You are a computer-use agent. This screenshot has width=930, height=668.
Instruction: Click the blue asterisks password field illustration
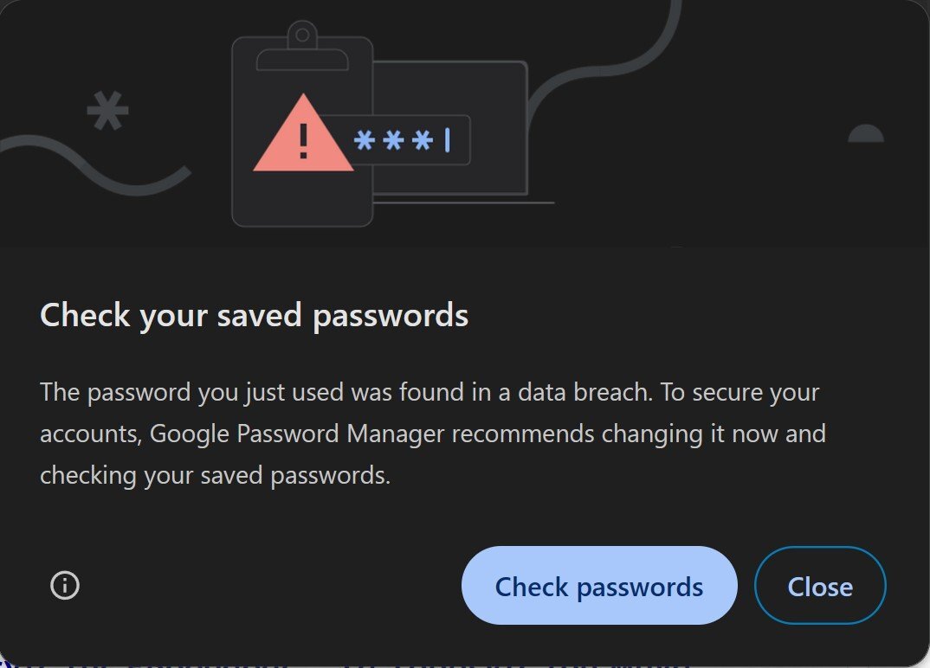[x=410, y=140]
